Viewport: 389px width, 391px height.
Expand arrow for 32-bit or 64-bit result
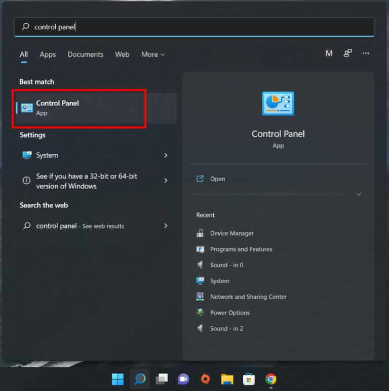coord(166,181)
